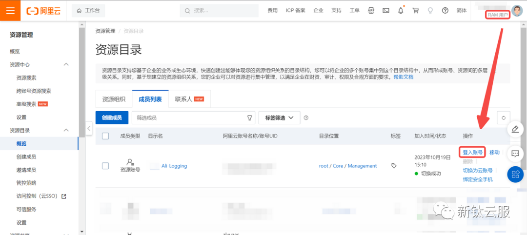
Task: Collapse the 资源目录 sidebar section
Action: click(x=66, y=130)
